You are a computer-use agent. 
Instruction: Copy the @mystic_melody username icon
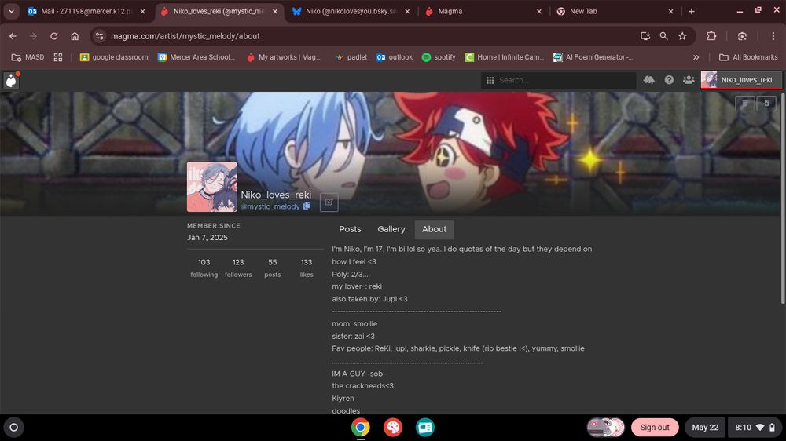pyautogui.click(x=307, y=206)
